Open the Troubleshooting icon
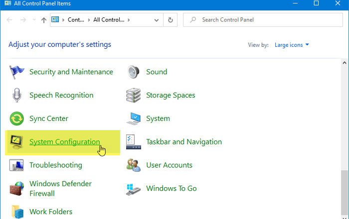This screenshot has height=219, width=349. click(x=16, y=165)
